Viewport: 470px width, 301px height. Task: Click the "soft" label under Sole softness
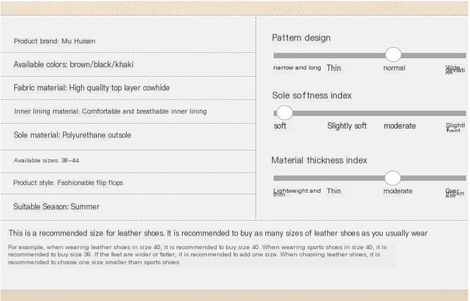280,126
